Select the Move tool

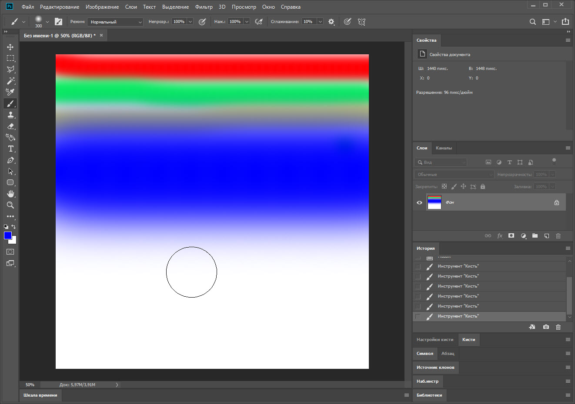[x=10, y=47]
